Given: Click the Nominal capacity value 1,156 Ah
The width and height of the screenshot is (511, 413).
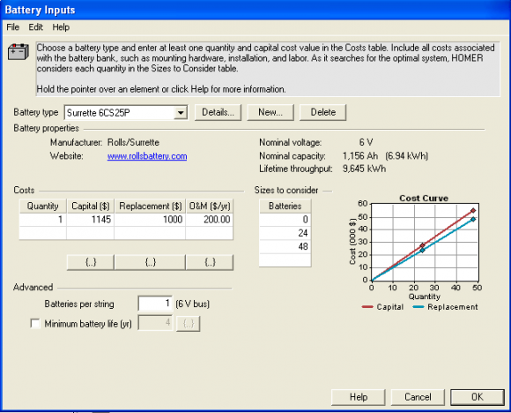Looking at the screenshot, I should click(360, 156).
